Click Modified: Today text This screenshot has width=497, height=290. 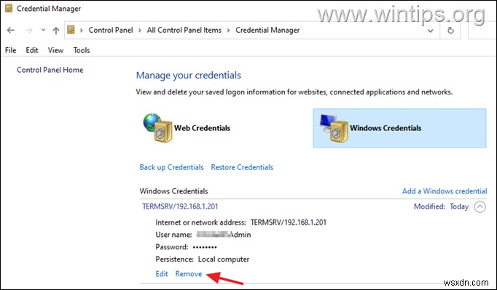(x=441, y=206)
